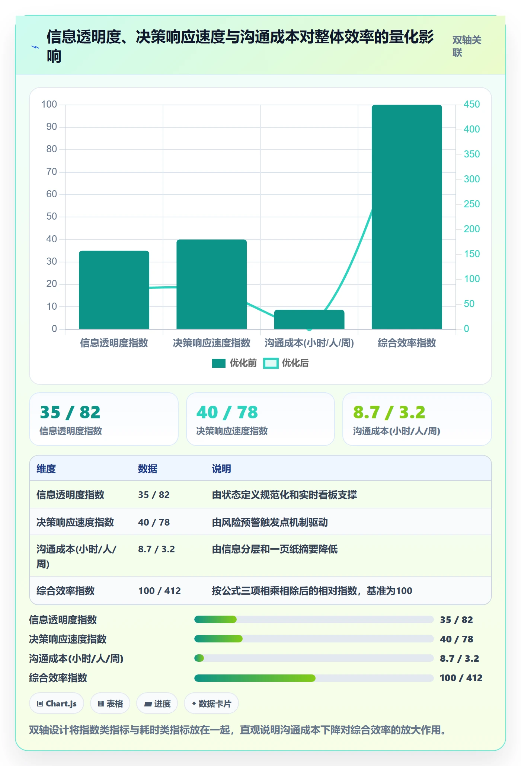Screen dimensions: 521x766
Task: Click the tall 综合效率指数 bar in the chart
Action: tap(407, 217)
